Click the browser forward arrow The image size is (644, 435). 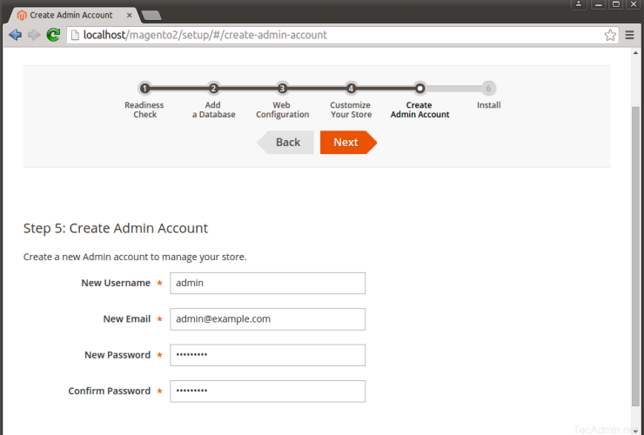coord(34,35)
